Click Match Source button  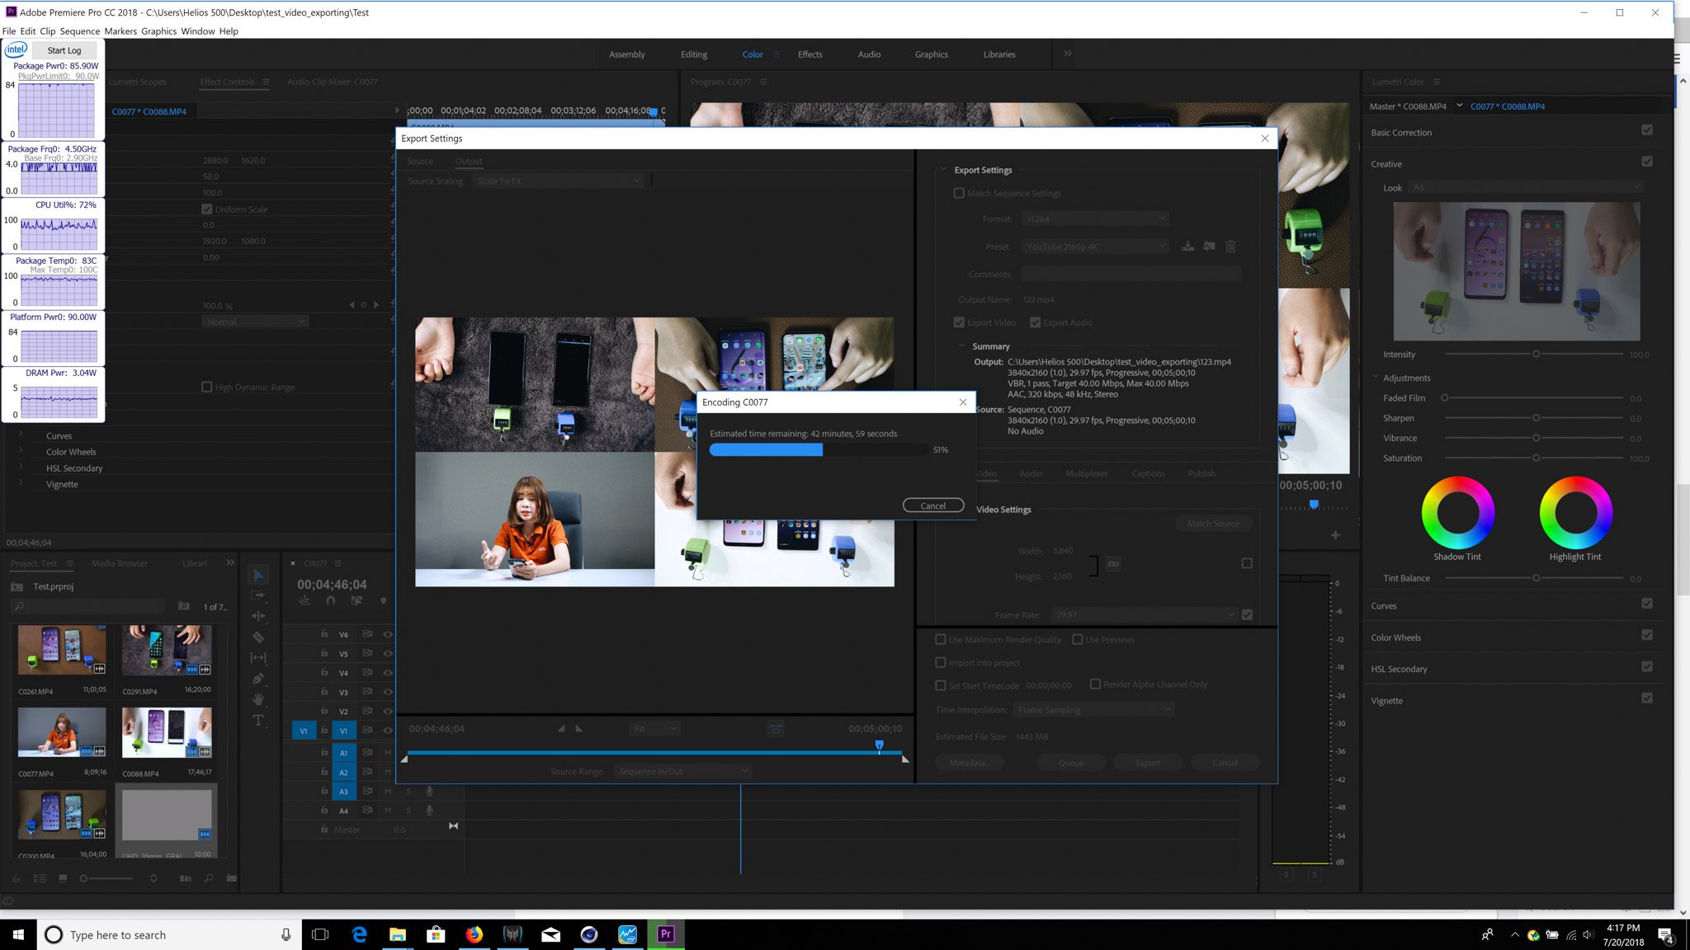pyautogui.click(x=1213, y=524)
